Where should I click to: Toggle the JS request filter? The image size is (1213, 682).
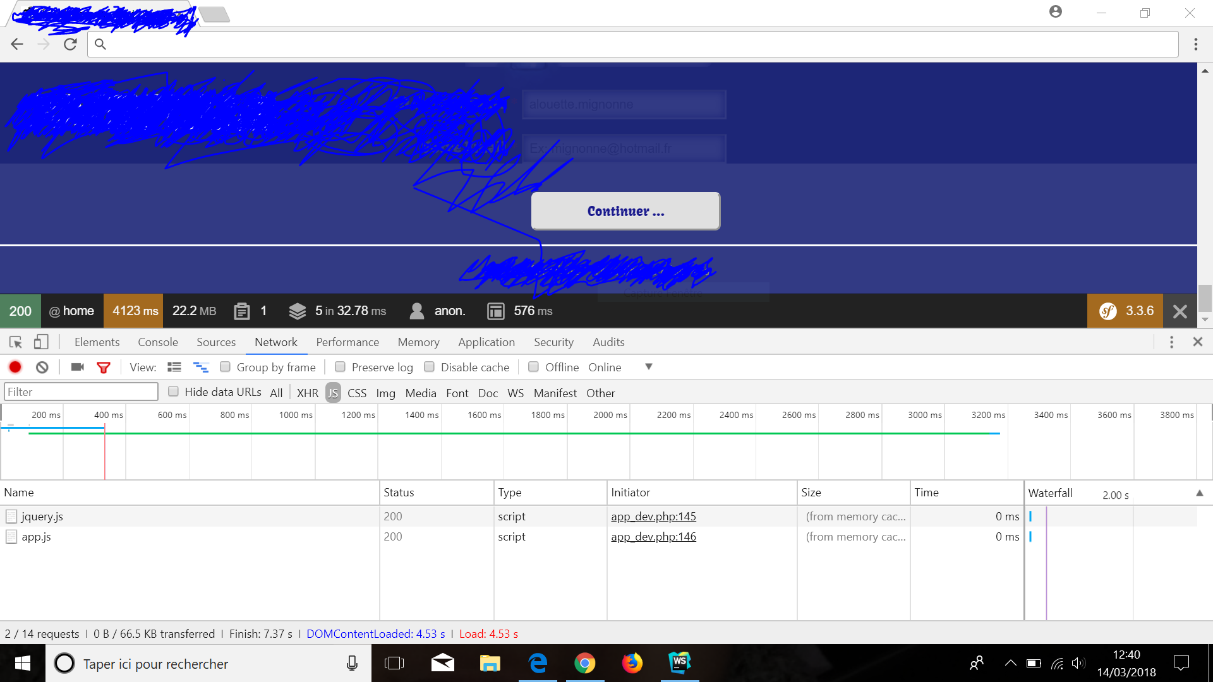333,393
